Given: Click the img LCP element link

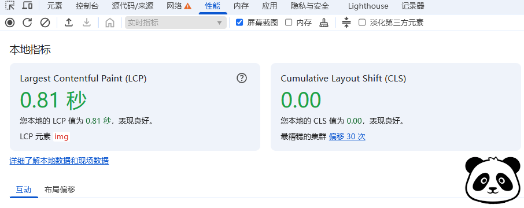Looking at the screenshot, I should 61,136.
